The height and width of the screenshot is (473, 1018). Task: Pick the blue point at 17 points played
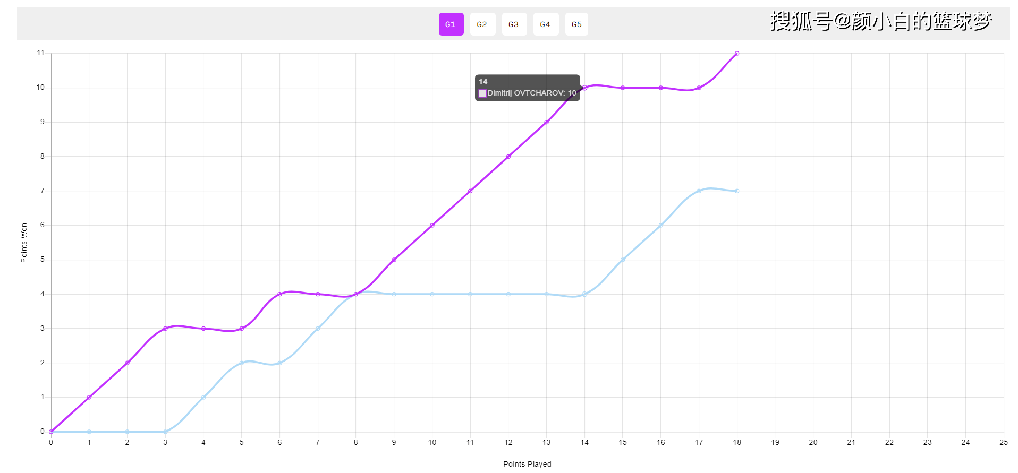point(699,191)
